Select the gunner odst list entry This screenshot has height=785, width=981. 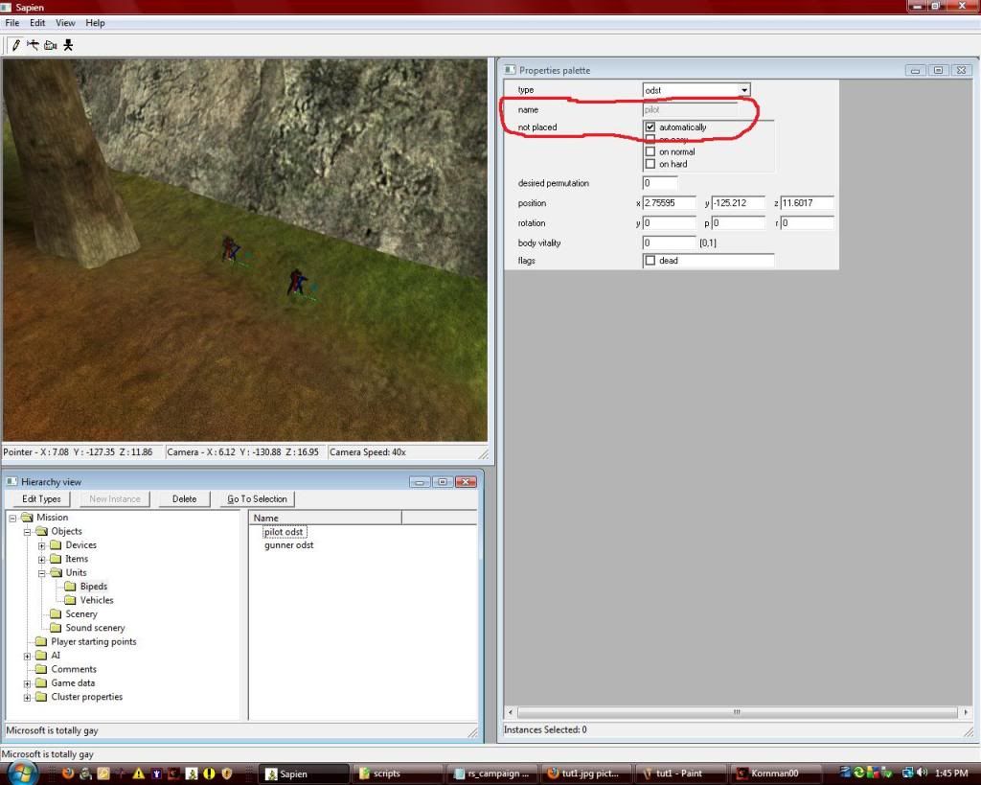click(288, 545)
